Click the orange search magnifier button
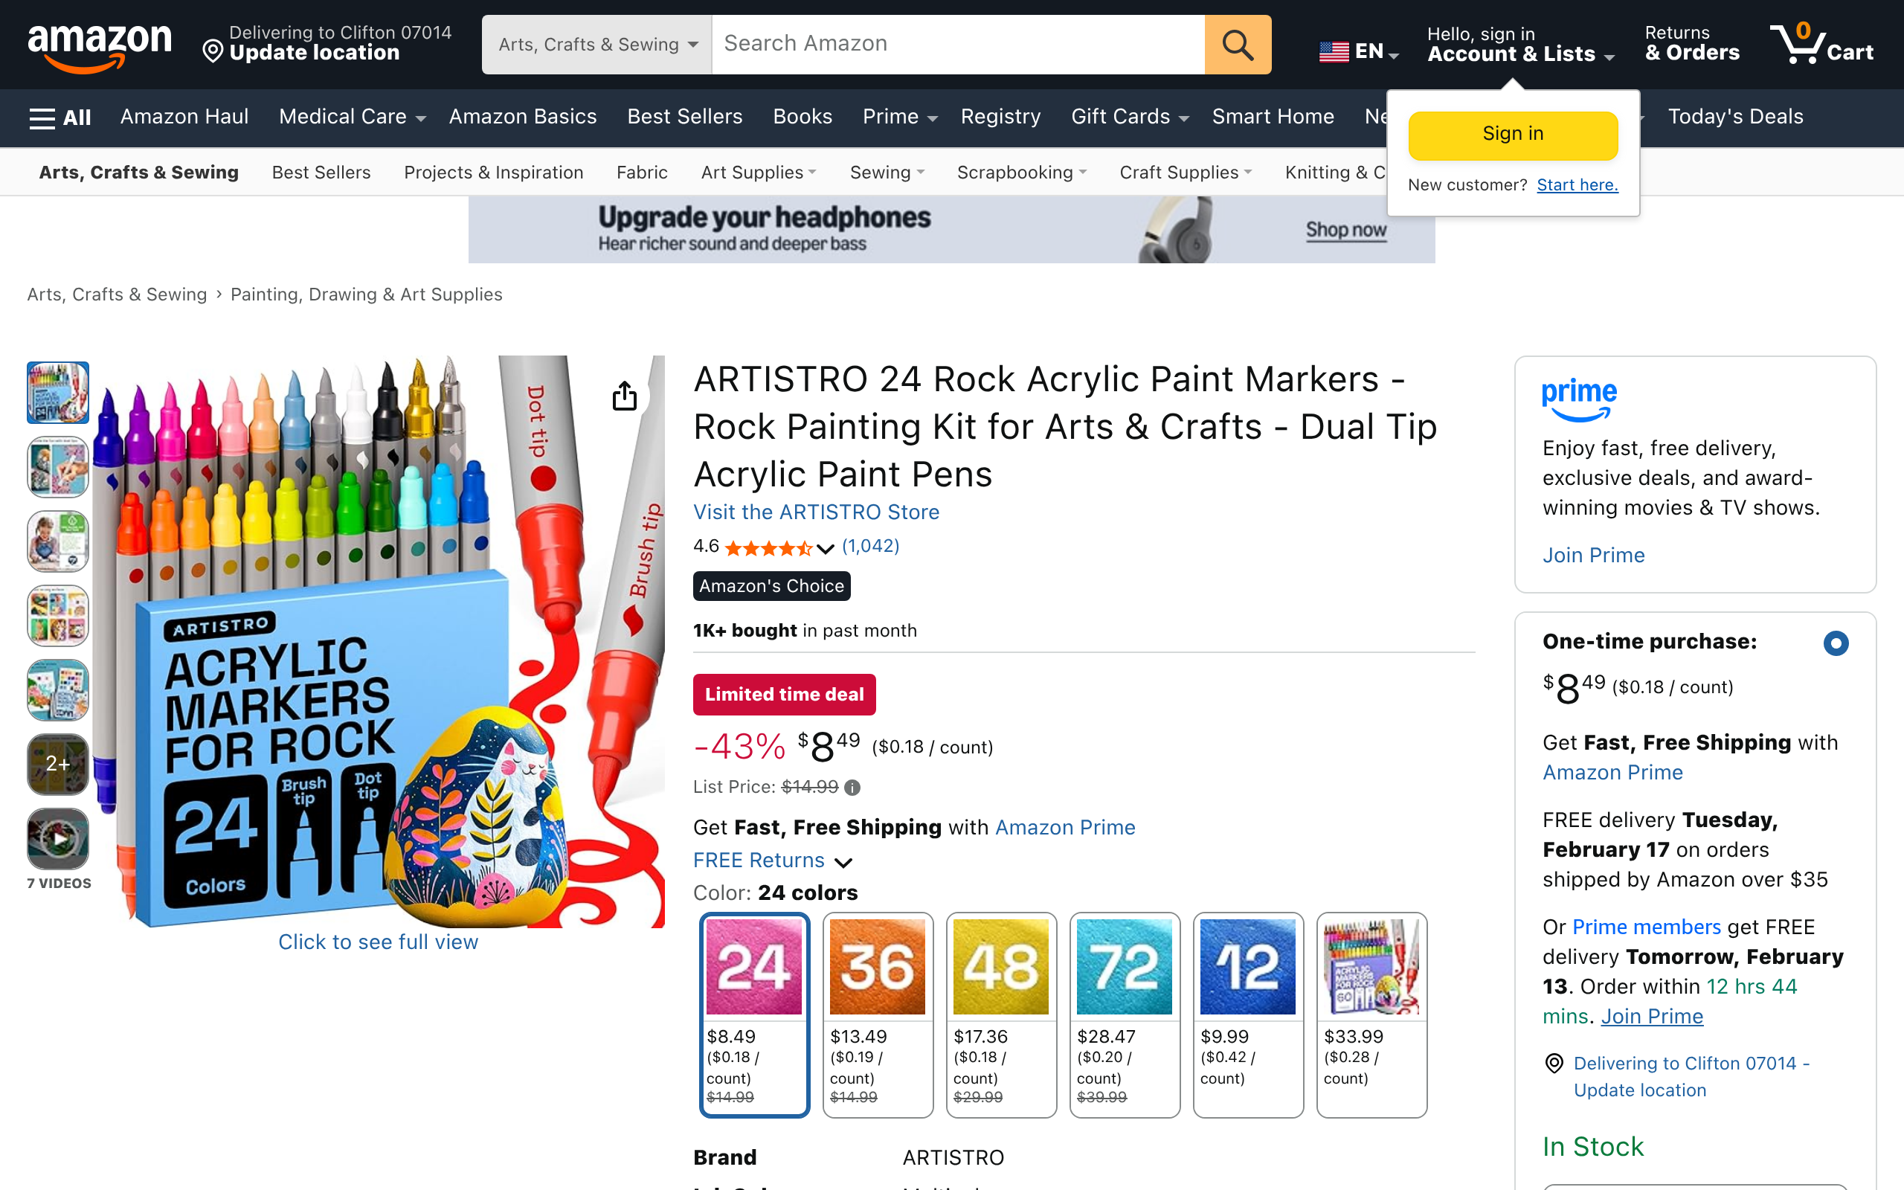Image resolution: width=1904 pixels, height=1190 pixels. click(x=1237, y=45)
